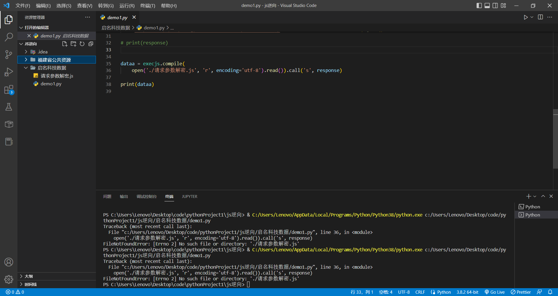
Task: Toggle the primary side bar layout button
Action: click(x=479, y=6)
